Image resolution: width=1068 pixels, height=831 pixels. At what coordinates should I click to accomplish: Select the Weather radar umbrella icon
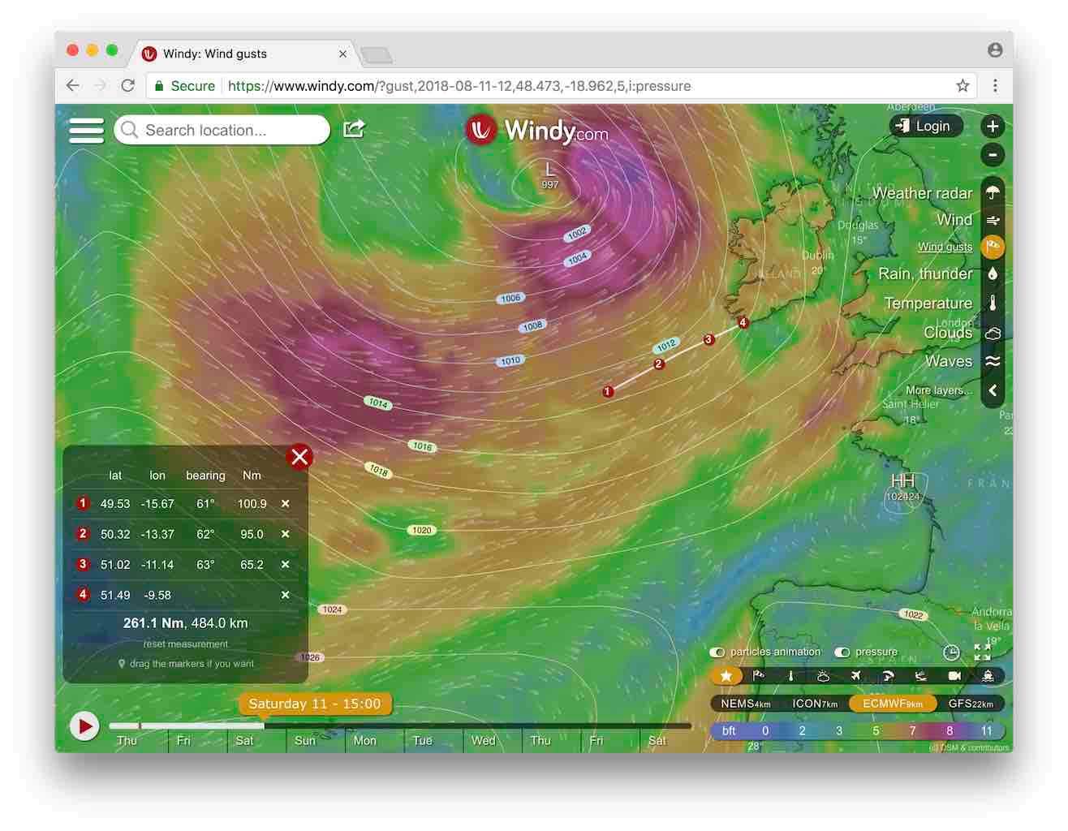[x=992, y=193]
